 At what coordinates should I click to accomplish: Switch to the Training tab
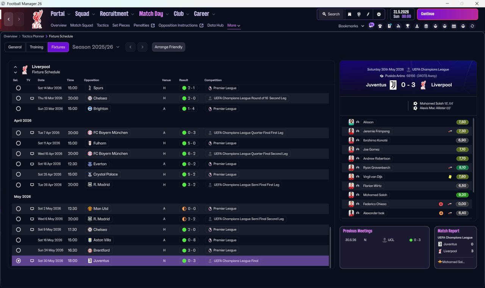click(x=36, y=47)
